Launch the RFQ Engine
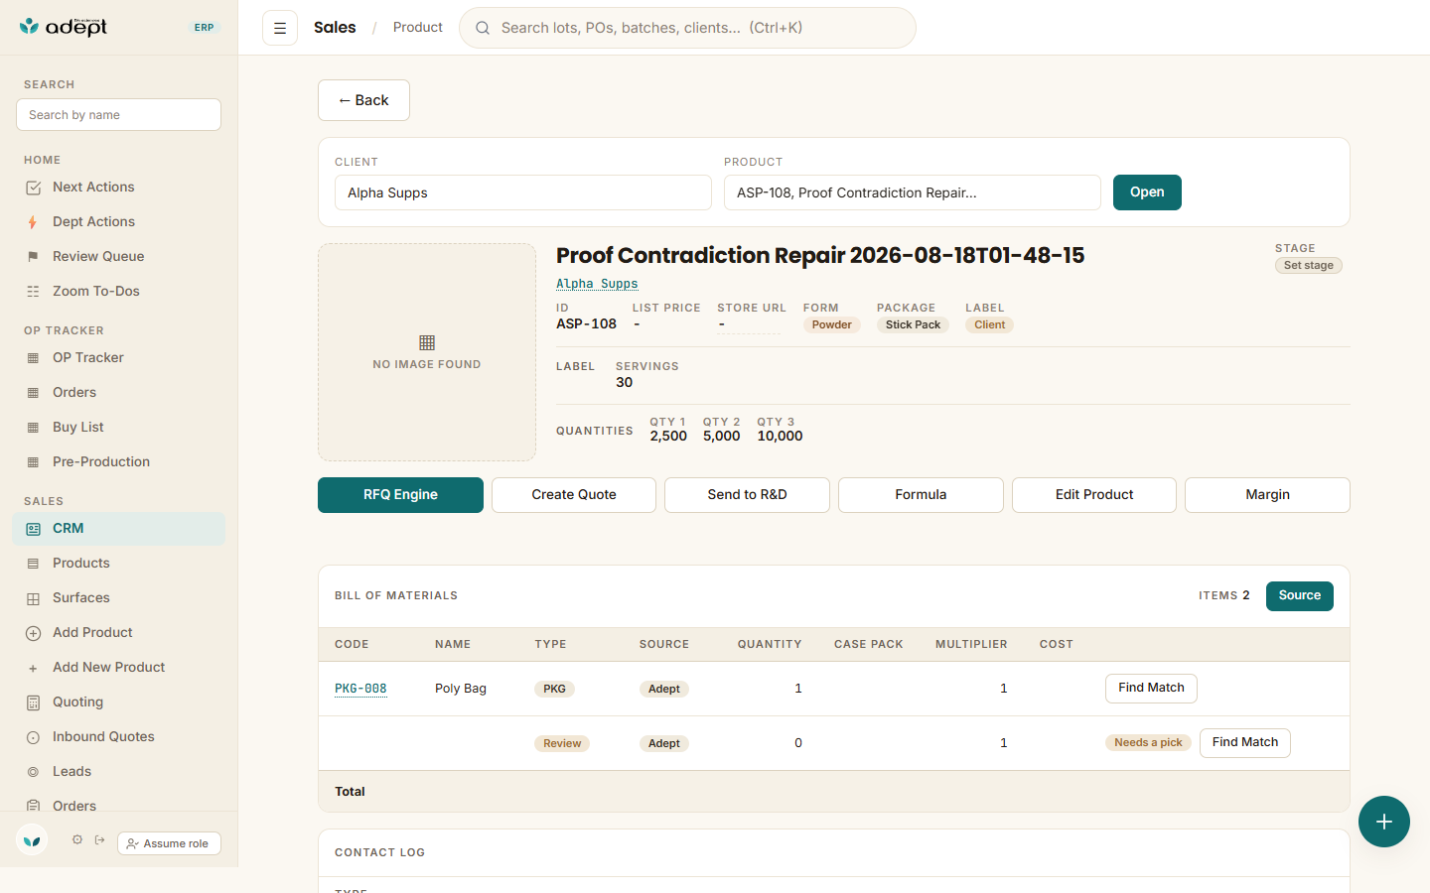Viewport: 1430px width, 893px height. pyautogui.click(x=400, y=495)
